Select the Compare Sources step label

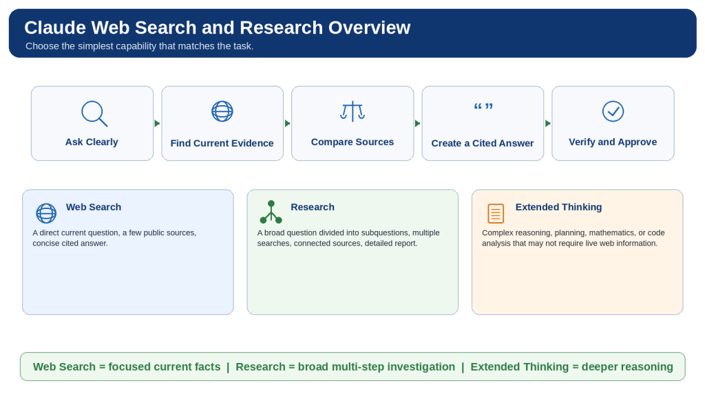click(x=352, y=142)
